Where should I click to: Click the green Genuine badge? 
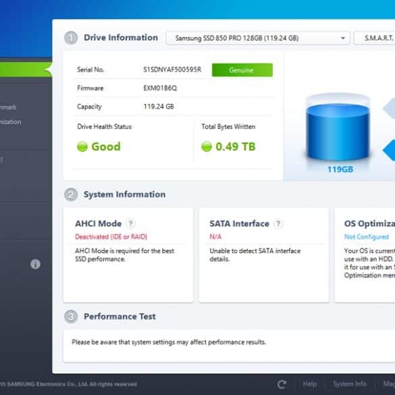coord(242,70)
